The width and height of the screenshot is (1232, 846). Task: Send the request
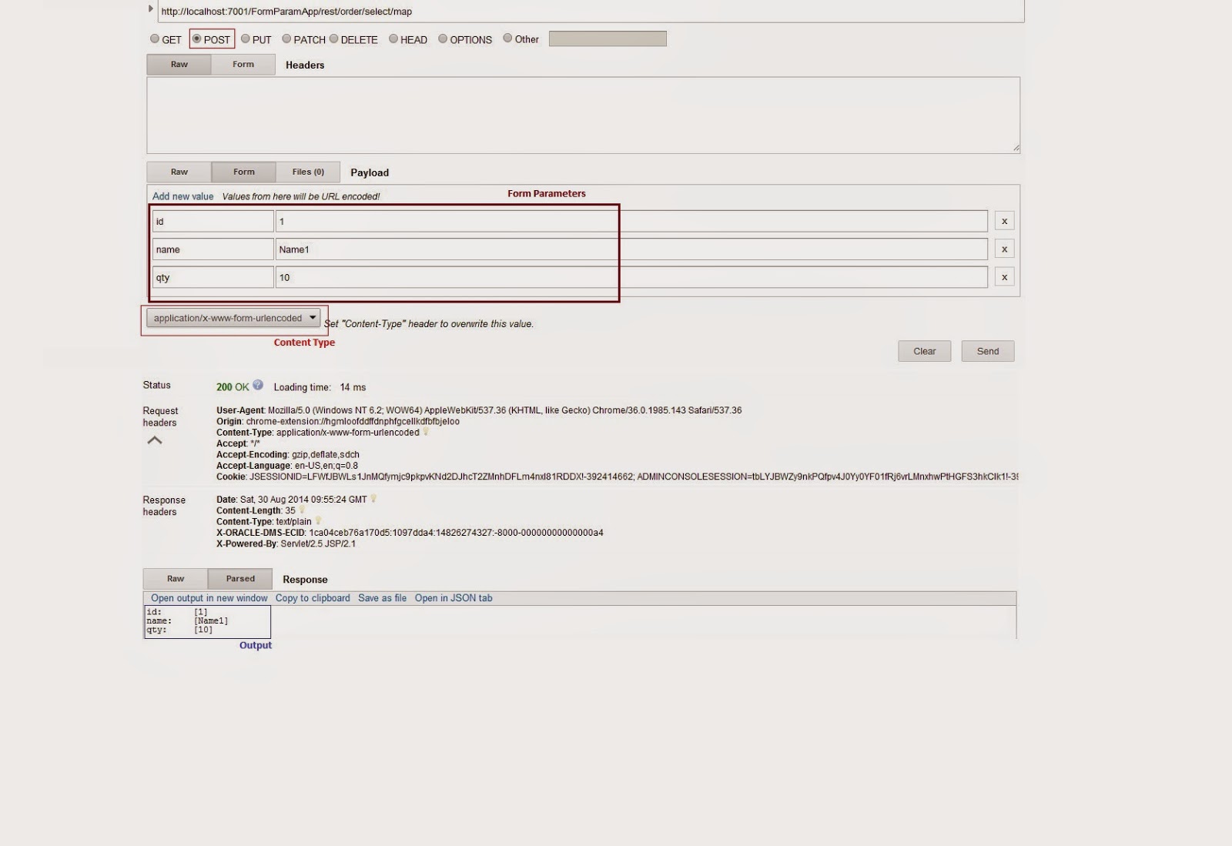(987, 351)
